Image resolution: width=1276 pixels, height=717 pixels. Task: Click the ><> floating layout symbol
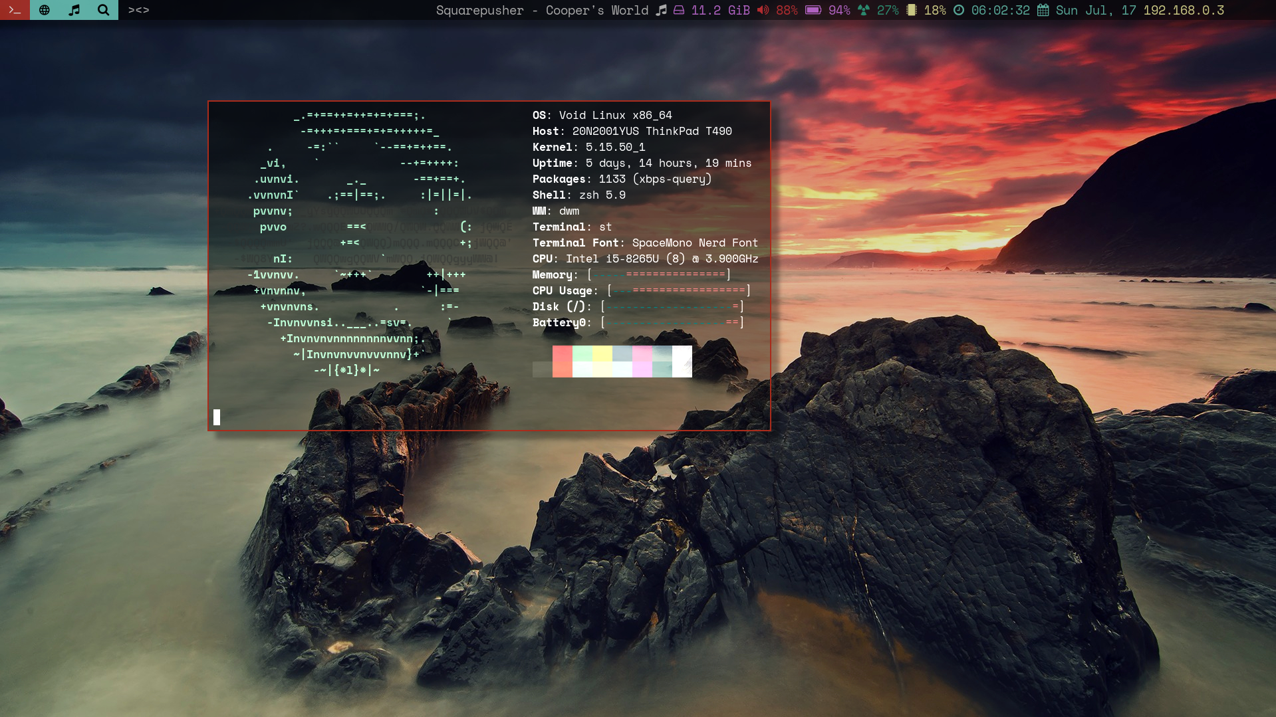[x=138, y=10]
